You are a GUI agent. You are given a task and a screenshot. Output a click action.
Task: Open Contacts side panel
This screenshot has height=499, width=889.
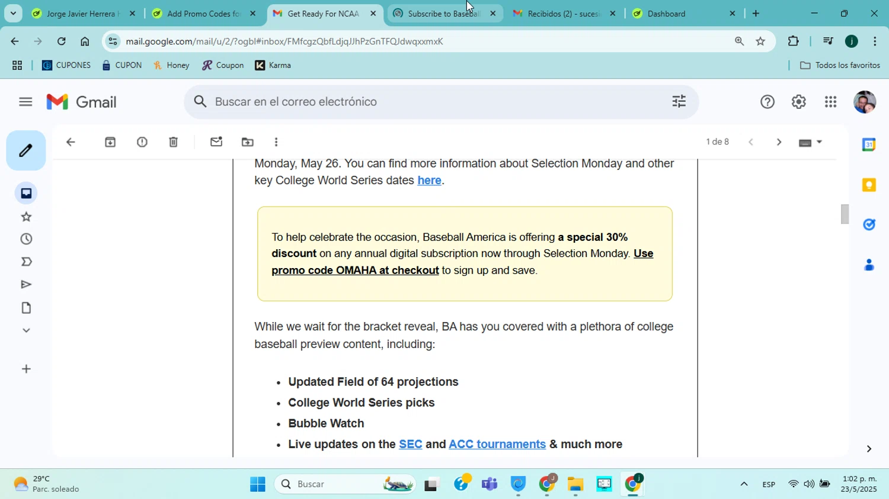(869, 265)
